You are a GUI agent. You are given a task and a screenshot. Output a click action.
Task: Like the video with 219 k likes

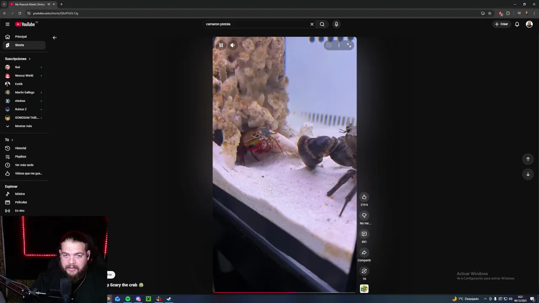(364, 197)
